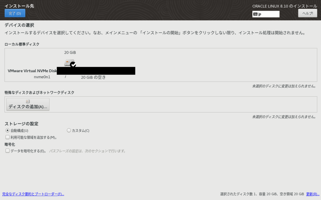Tick the データを暗号化する(E) checkbox
Viewport: 321px width, 200px height.
pos(8,151)
